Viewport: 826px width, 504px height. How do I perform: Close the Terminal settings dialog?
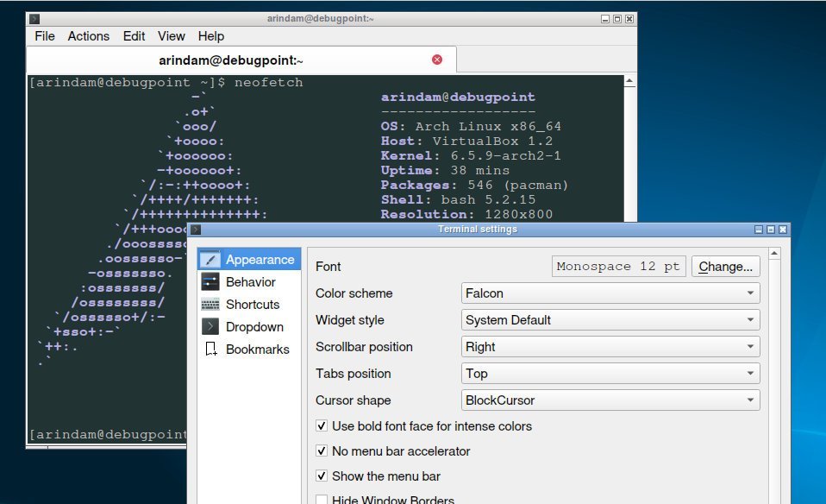[783, 230]
